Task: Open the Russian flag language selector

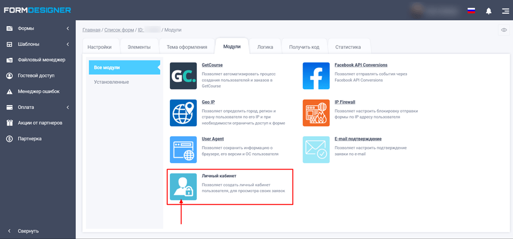Action: pyautogui.click(x=471, y=11)
